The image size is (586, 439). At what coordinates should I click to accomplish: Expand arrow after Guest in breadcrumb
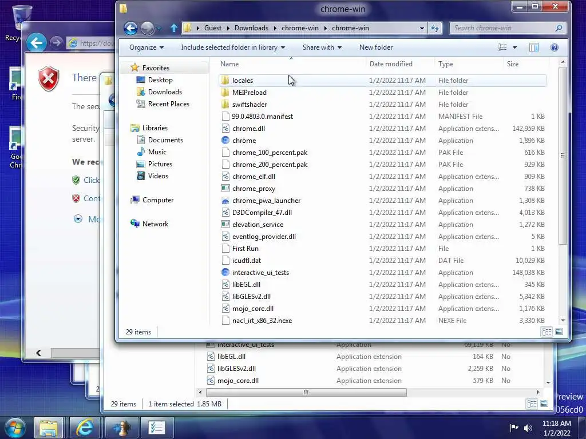[x=228, y=28]
